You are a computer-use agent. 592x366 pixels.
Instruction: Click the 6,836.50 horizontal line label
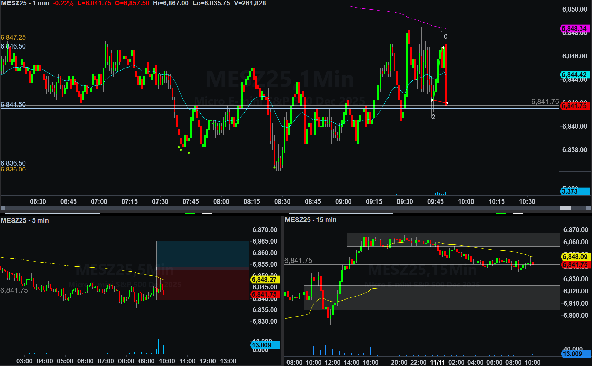(13, 163)
